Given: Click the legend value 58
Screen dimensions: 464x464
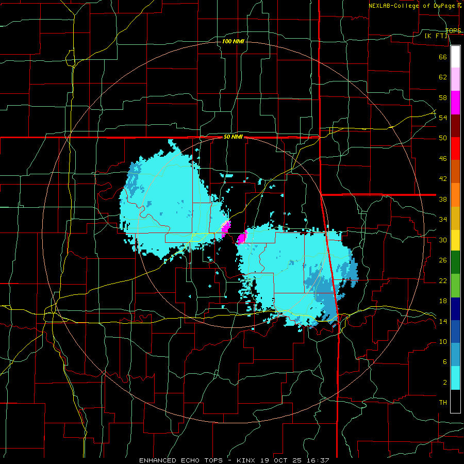Looking at the screenshot, I should 443,97.
